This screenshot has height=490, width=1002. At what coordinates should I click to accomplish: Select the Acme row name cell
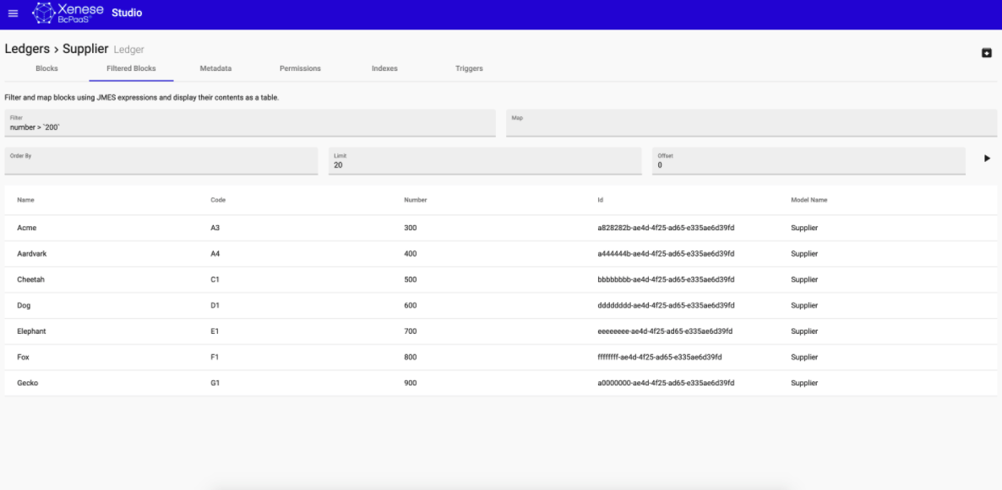click(27, 228)
